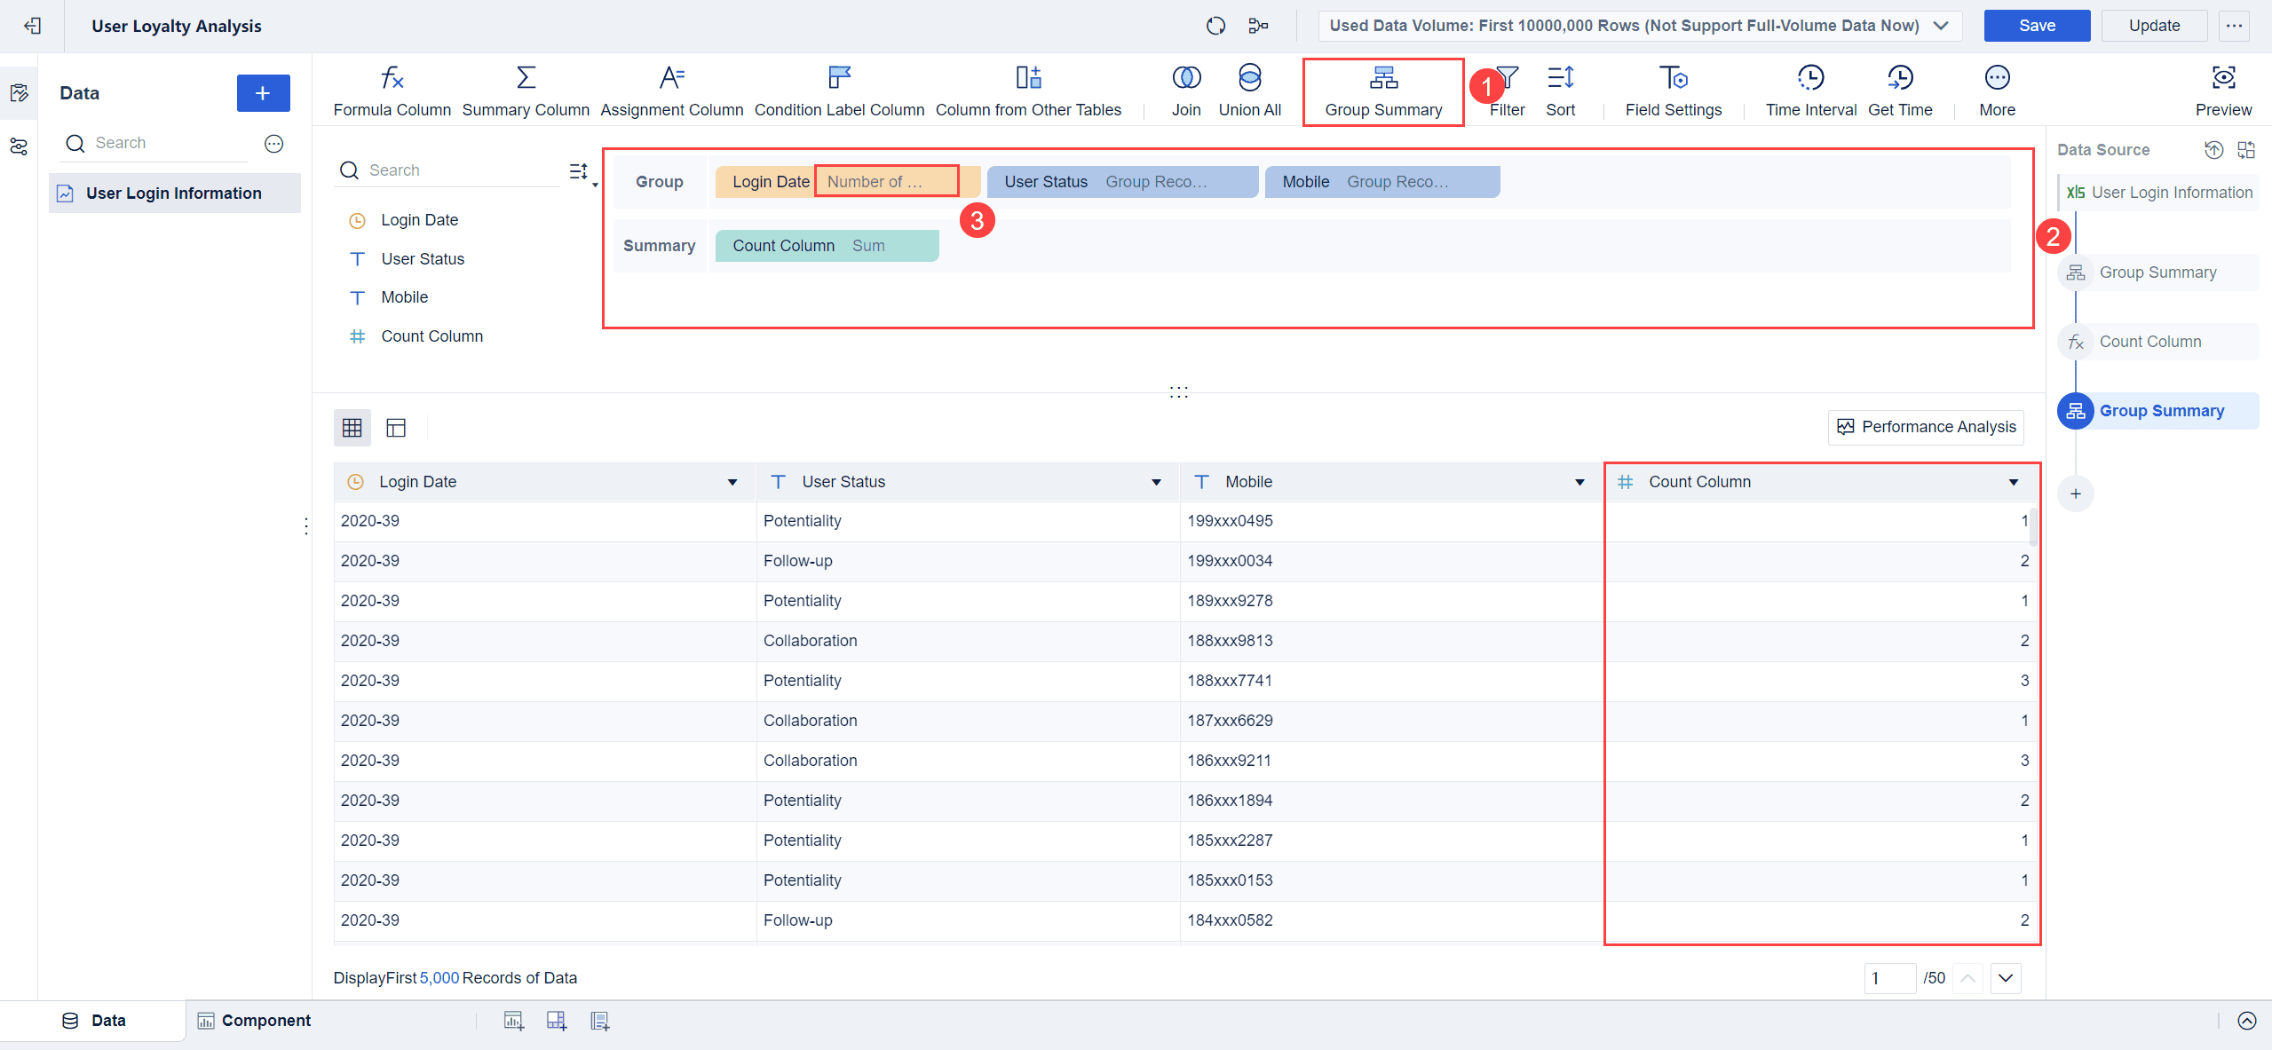Click the table's vertical scrollbar
Image resolution: width=2272 pixels, height=1050 pixels.
pyautogui.click(x=2033, y=525)
